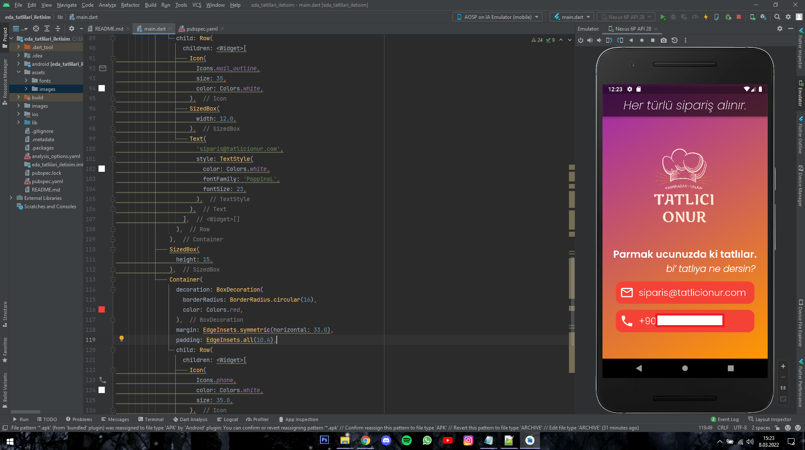Screen dimensions: 805x450
Task: Open Photoshop from the taskbar
Action: point(325,440)
